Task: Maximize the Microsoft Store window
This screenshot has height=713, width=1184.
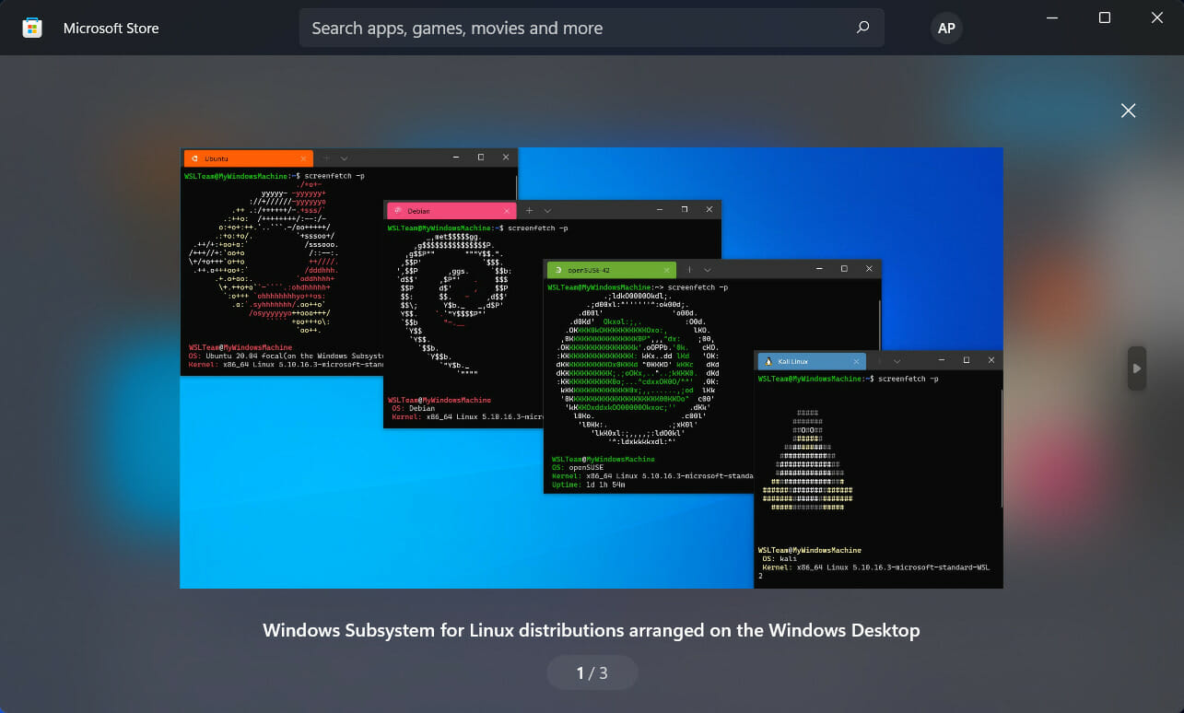Action: coord(1105,18)
